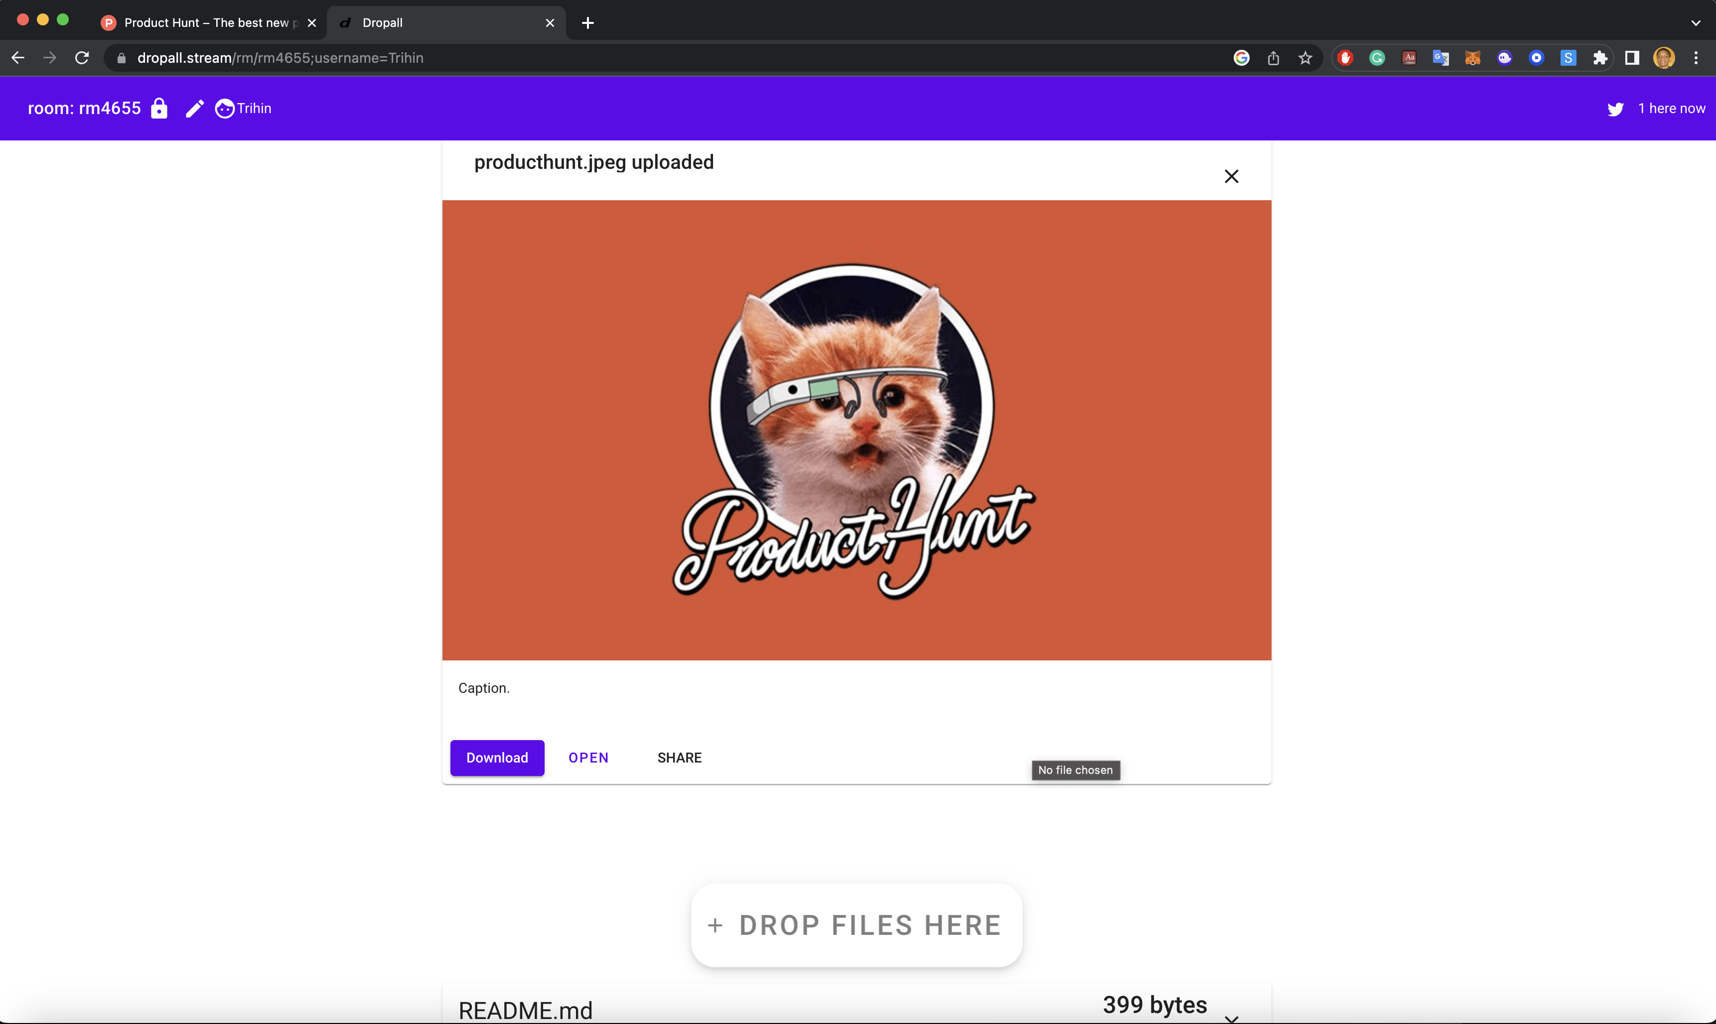
Task: View site info via padlock icon
Action: 122,58
